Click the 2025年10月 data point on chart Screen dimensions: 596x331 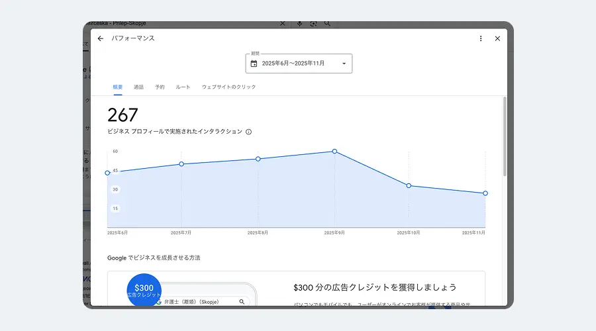(409, 186)
